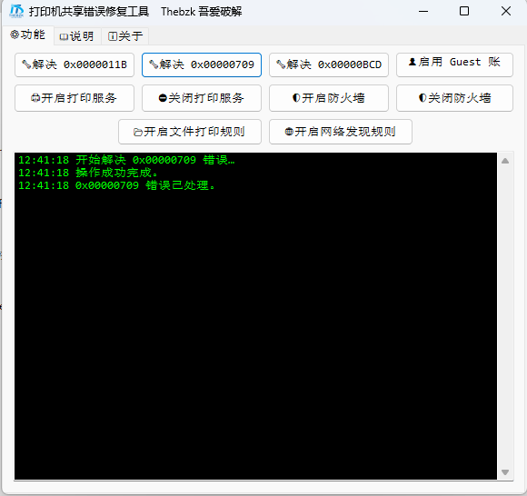This screenshot has width=527, height=496.
Task: Click the user icon on 启用 Guest button
Action: click(x=413, y=62)
